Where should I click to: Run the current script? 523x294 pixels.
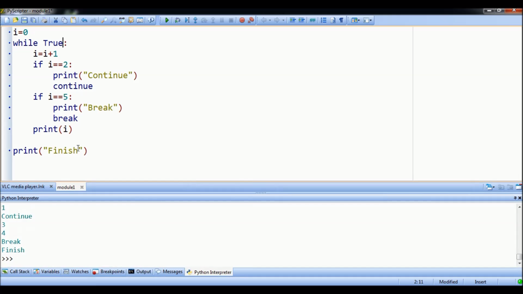167,20
